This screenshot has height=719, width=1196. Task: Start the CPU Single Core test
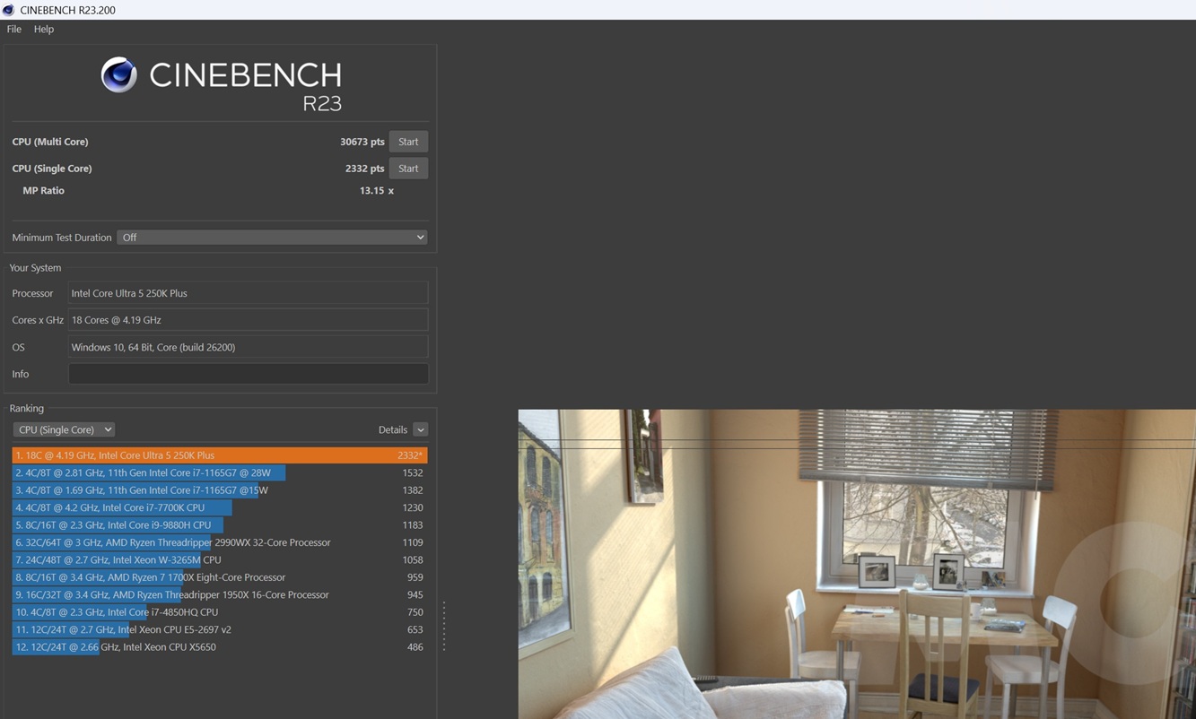tap(408, 169)
